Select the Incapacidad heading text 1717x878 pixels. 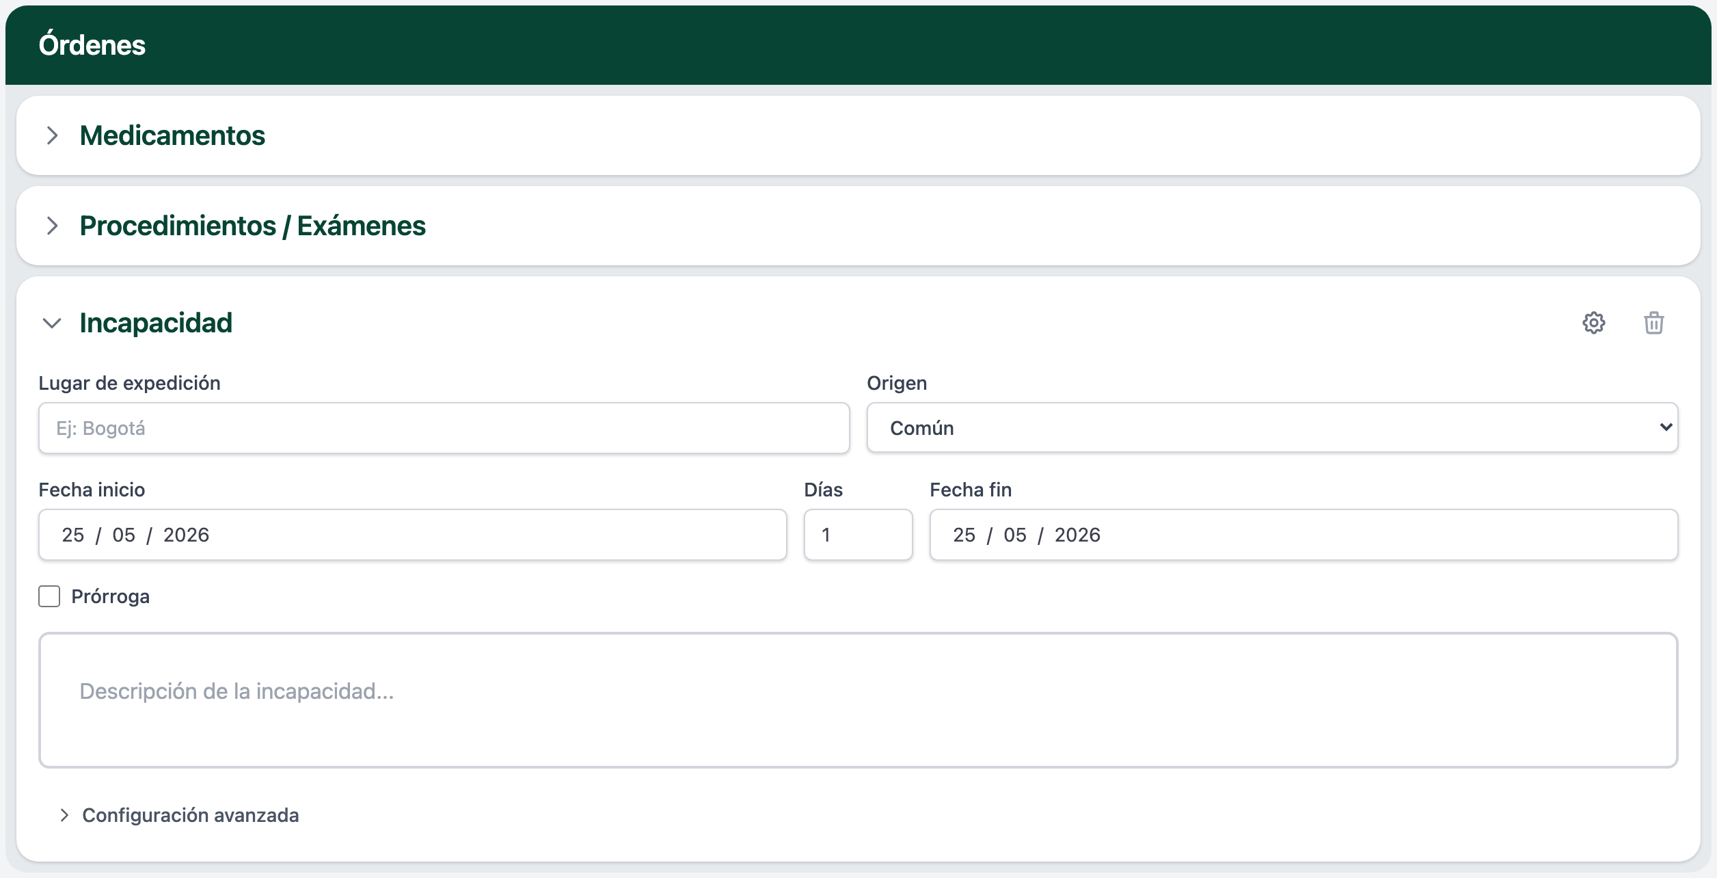(156, 323)
